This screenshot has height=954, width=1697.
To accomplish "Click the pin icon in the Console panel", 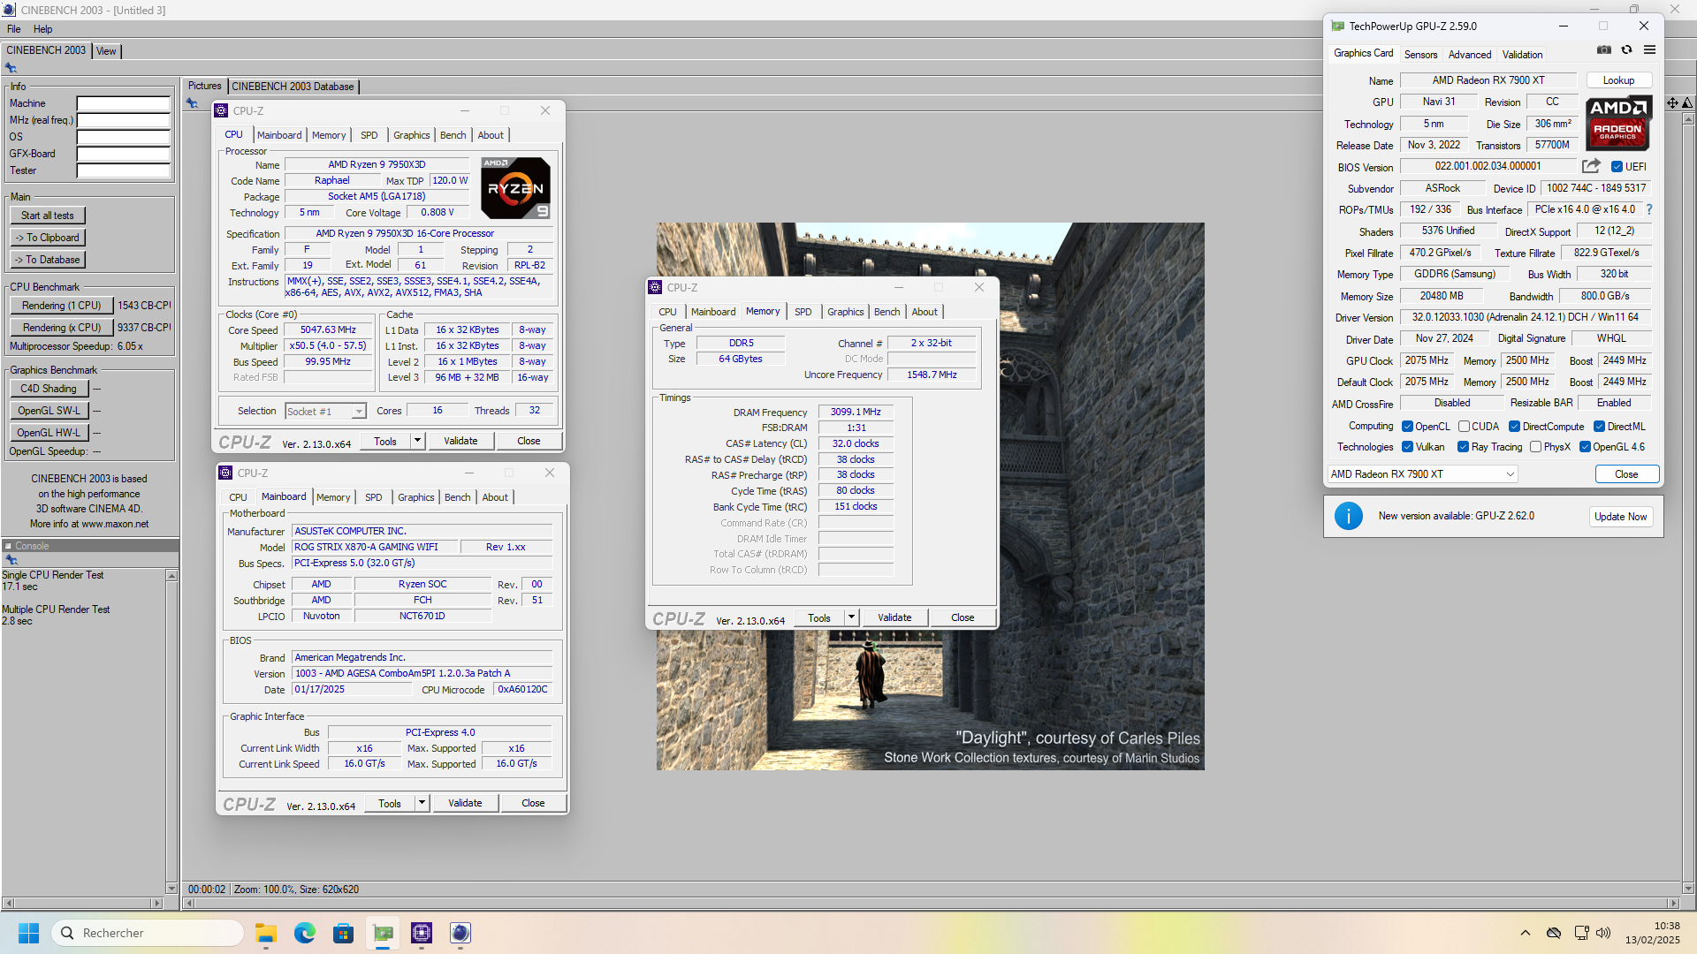I will (x=11, y=560).
